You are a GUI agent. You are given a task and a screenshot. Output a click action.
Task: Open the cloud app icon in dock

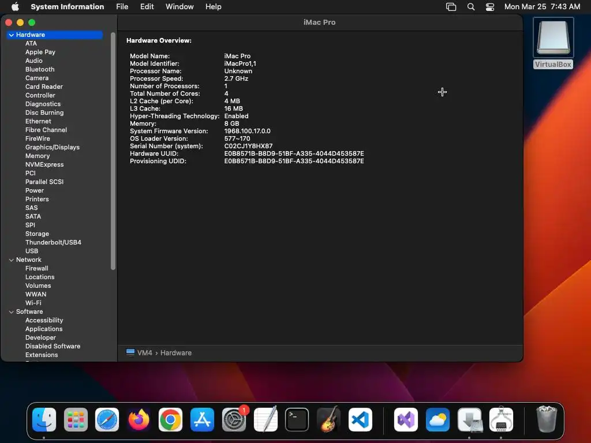(x=437, y=419)
